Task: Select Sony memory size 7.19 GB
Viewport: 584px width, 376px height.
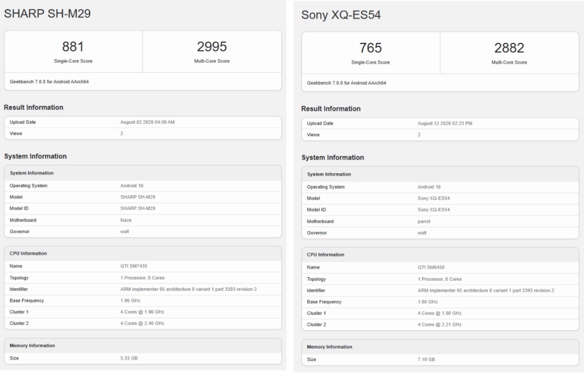Action: (426, 359)
